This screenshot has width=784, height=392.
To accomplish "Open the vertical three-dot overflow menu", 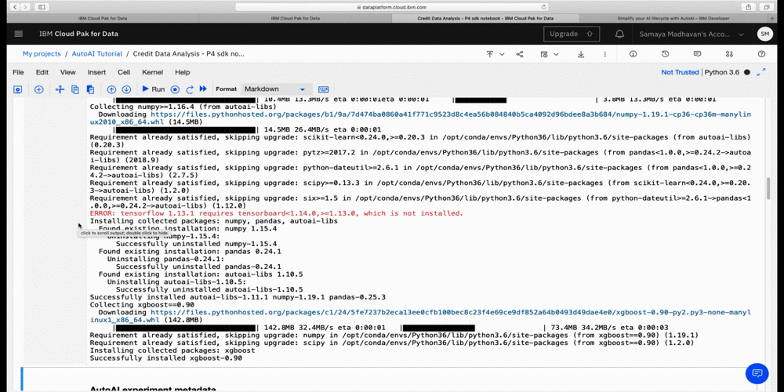I will [x=605, y=54].
